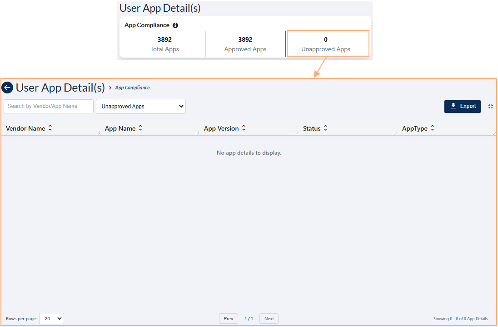
Task: Click inside the Search by Vendor/App Name field
Action: click(x=48, y=106)
